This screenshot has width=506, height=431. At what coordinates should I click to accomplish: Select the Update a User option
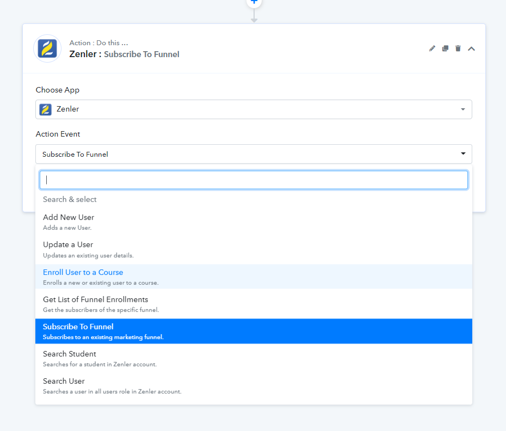point(254,249)
